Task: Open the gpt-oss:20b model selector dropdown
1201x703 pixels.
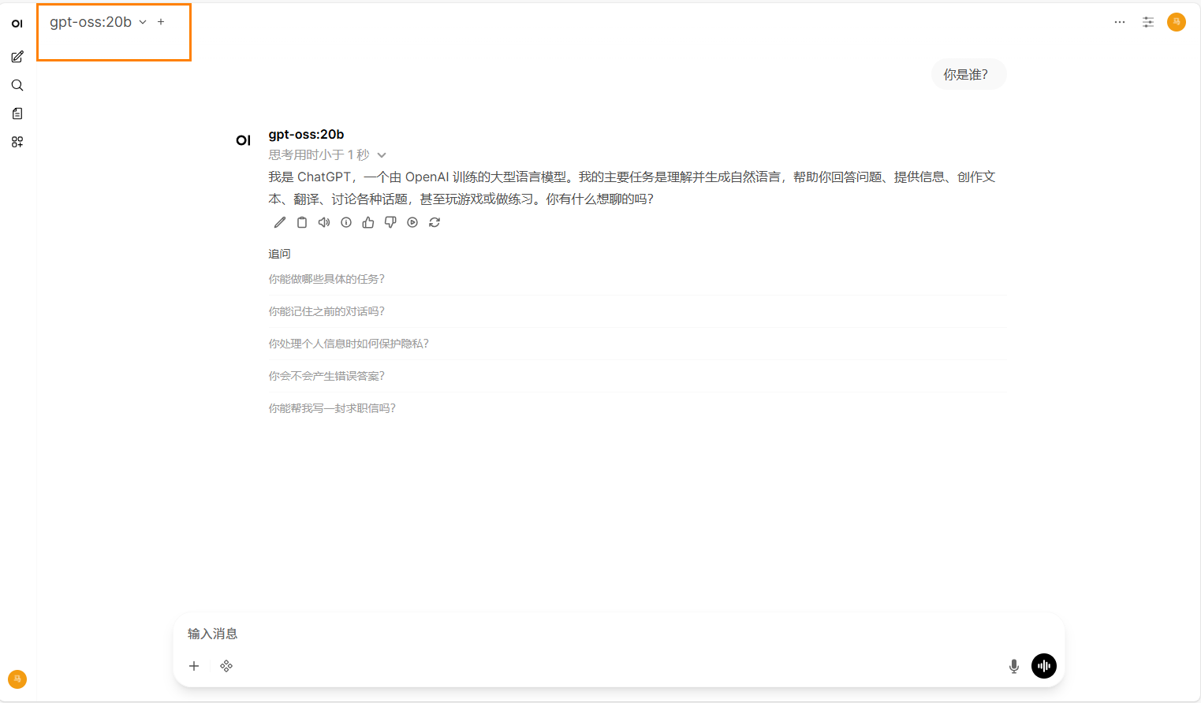Action: (98, 22)
